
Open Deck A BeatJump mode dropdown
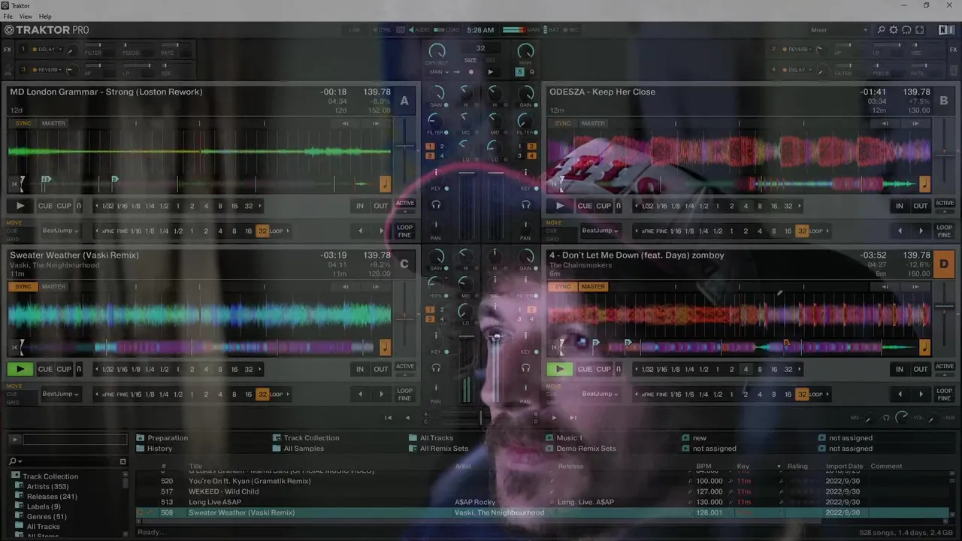[62, 231]
